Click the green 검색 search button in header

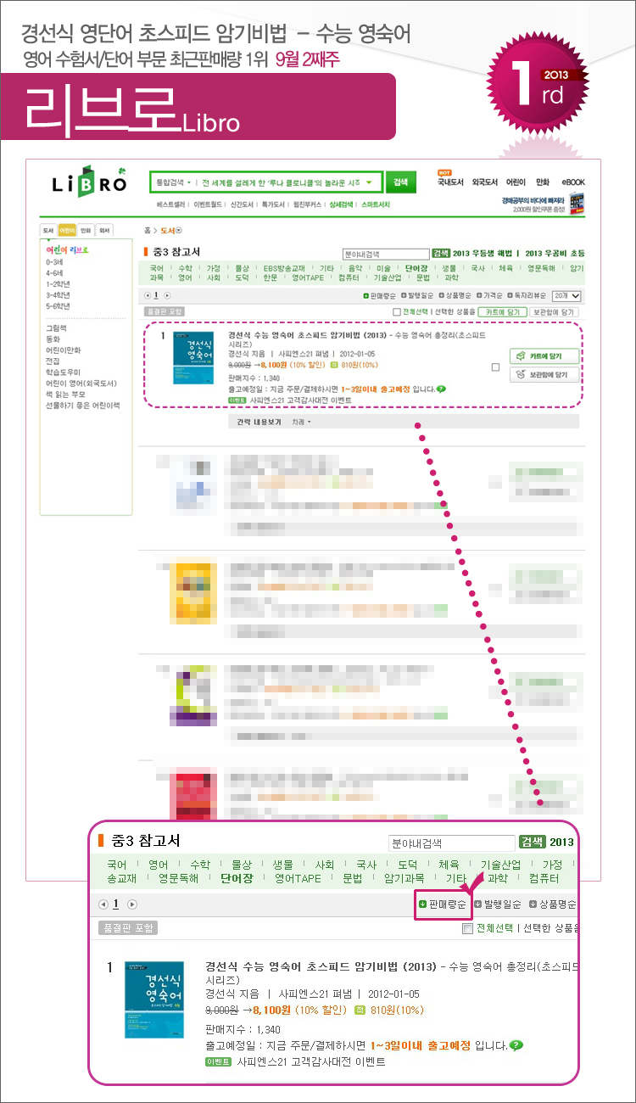pyautogui.click(x=400, y=182)
